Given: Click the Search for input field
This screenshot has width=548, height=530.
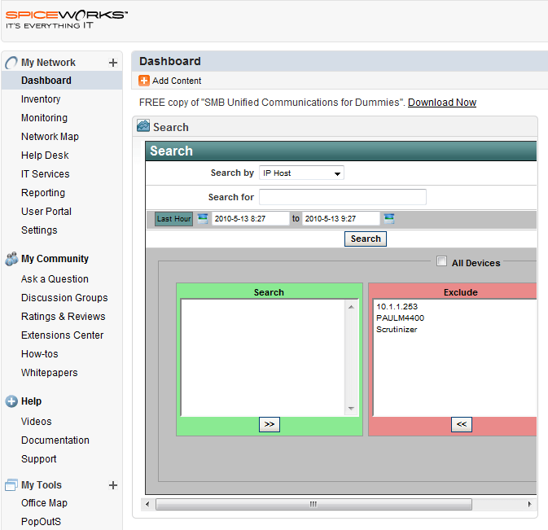Looking at the screenshot, I should coord(343,197).
